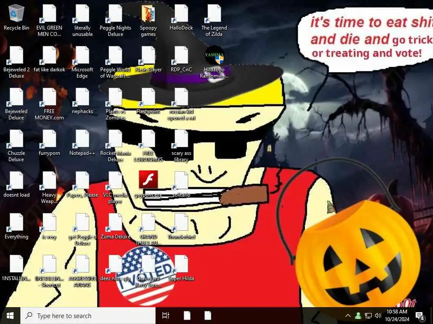
Task: Launch Peggle World of Warcraft shortcut
Action: pyautogui.click(x=115, y=62)
